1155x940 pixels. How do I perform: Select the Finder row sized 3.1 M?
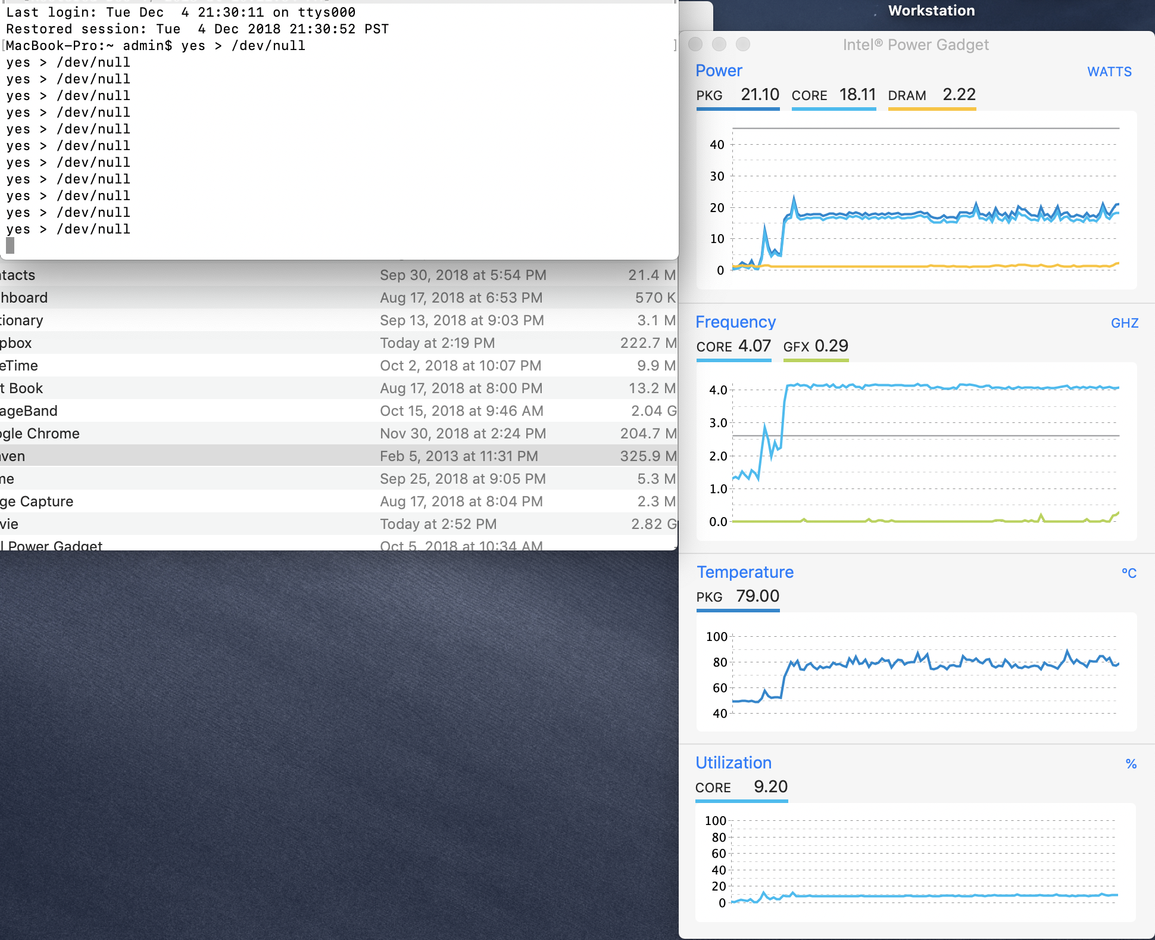(339, 320)
